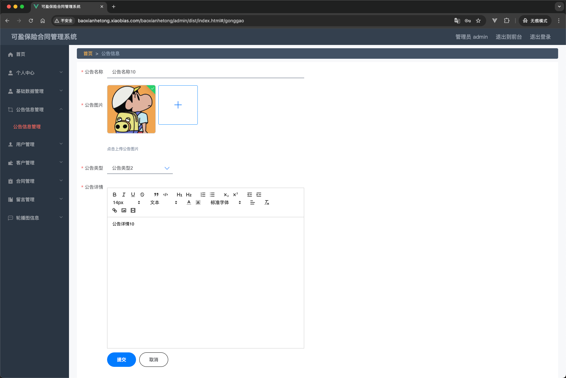Click the browser address bar URL
566x378 pixels.
(161, 21)
